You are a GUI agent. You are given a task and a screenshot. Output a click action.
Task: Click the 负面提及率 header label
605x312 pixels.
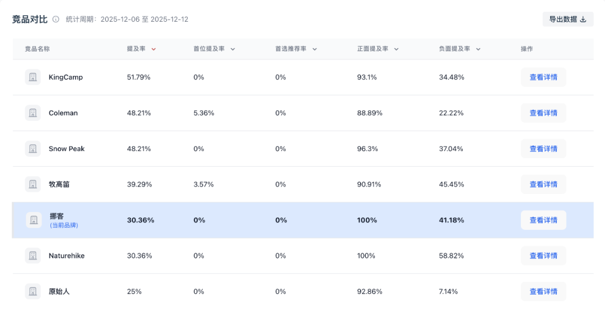pos(454,49)
